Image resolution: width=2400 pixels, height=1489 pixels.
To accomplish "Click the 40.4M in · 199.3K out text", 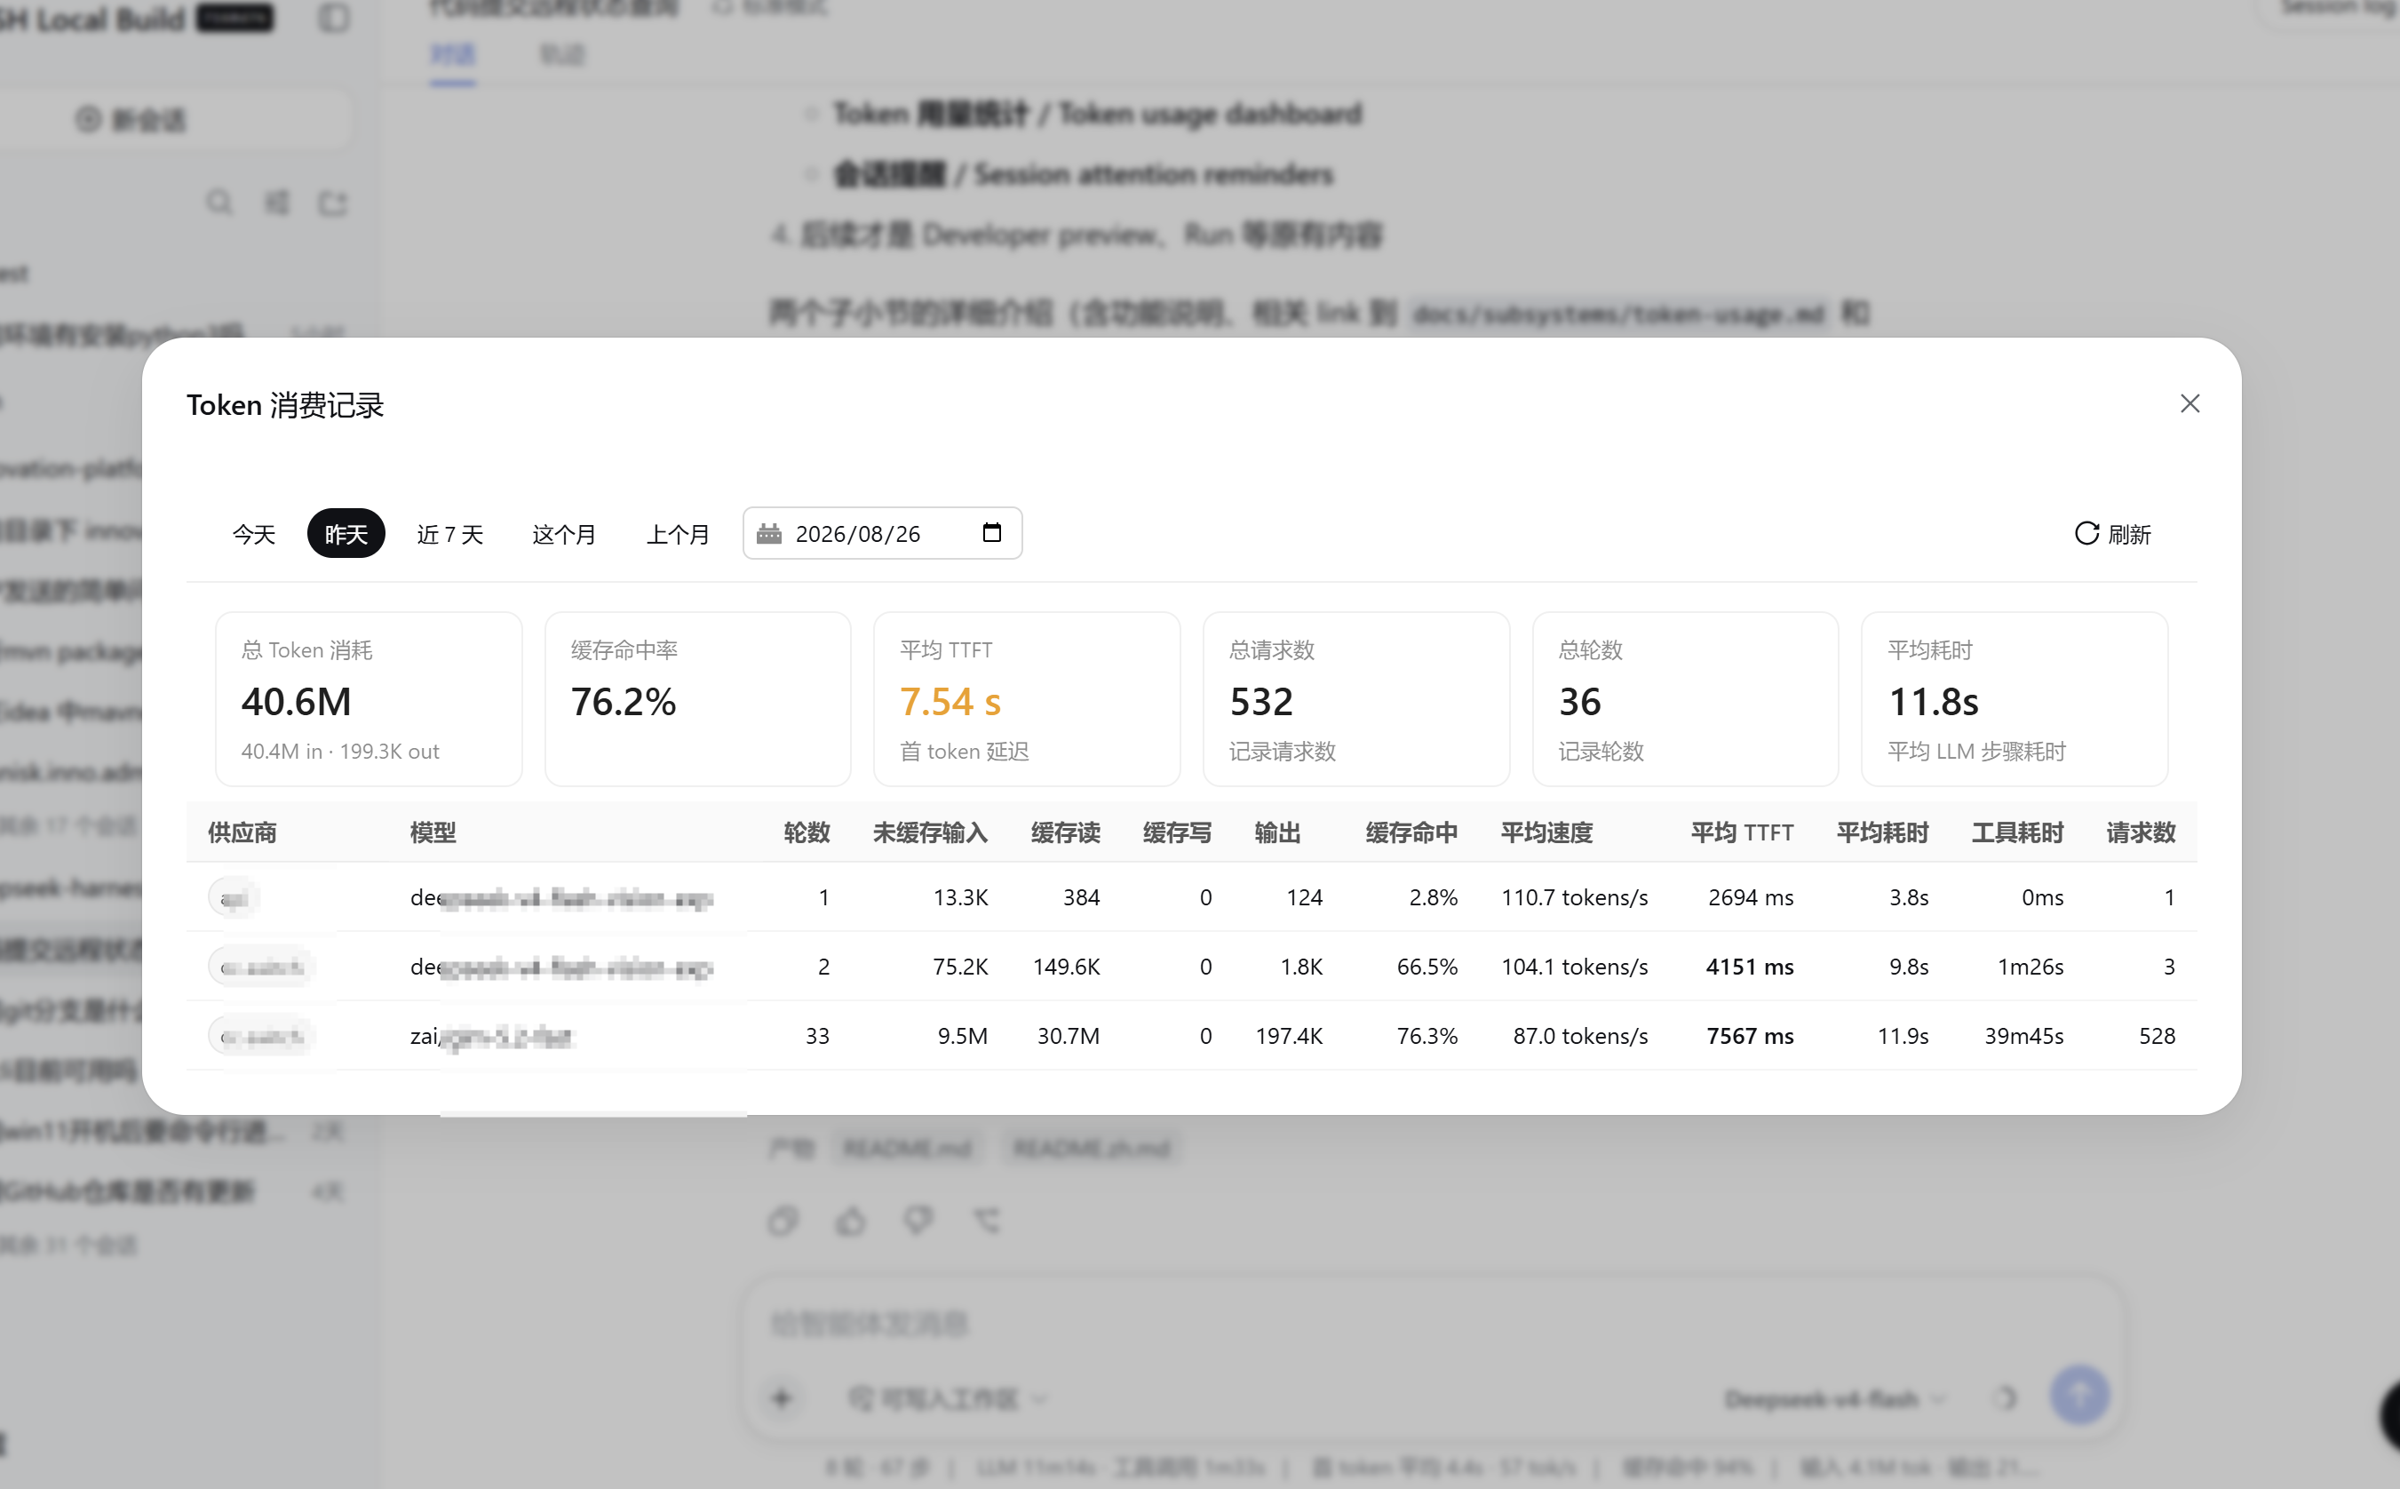I will [339, 752].
